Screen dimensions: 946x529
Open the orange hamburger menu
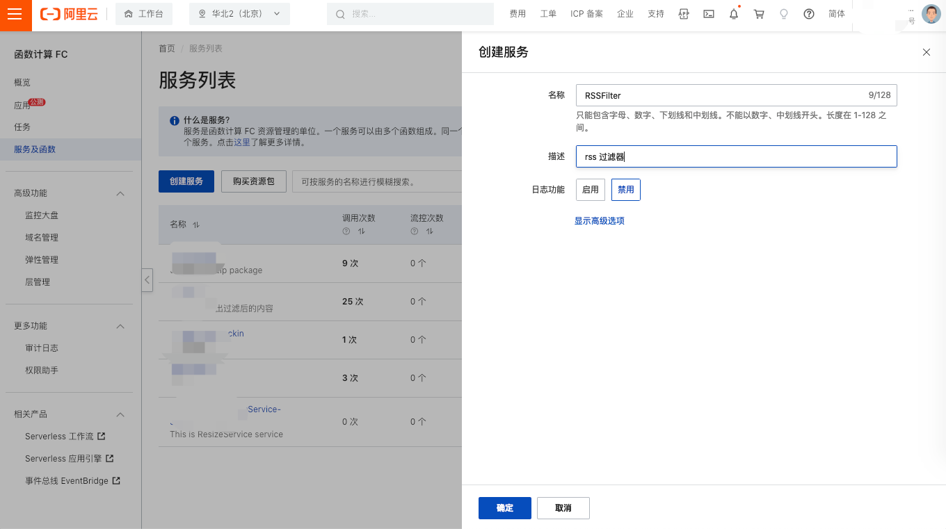(15, 14)
